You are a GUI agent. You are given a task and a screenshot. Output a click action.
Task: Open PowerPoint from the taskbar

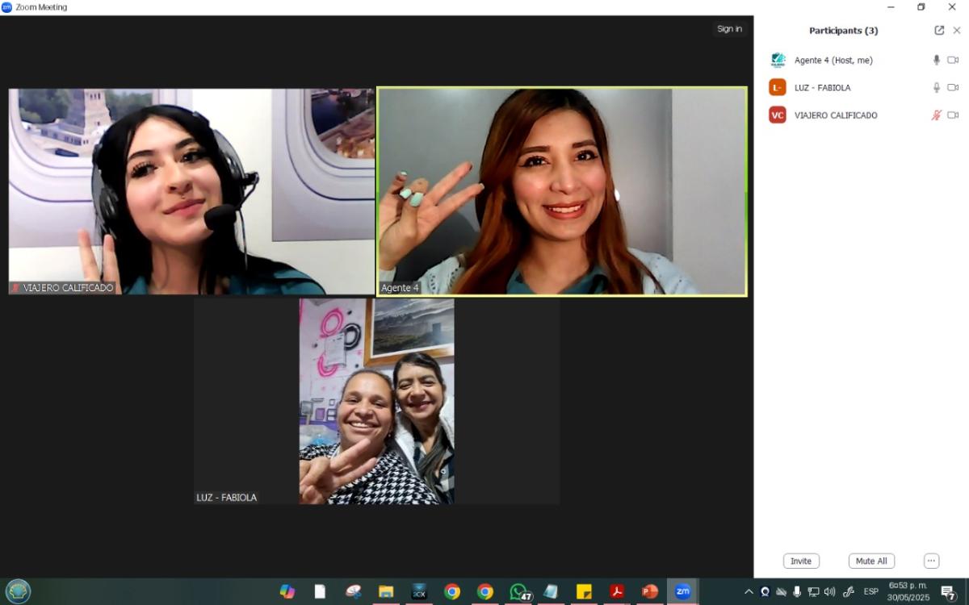(x=649, y=592)
